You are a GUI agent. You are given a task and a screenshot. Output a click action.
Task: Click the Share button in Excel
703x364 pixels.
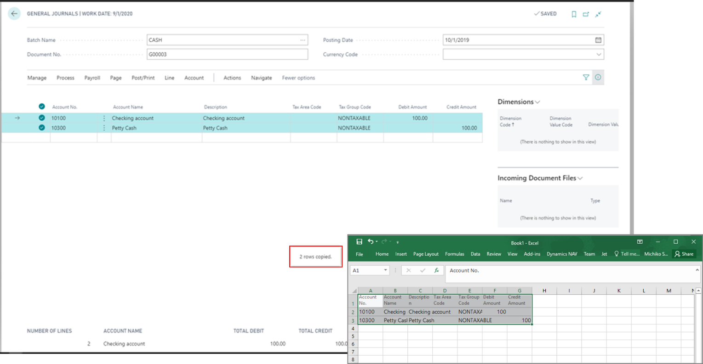coord(684,254)
